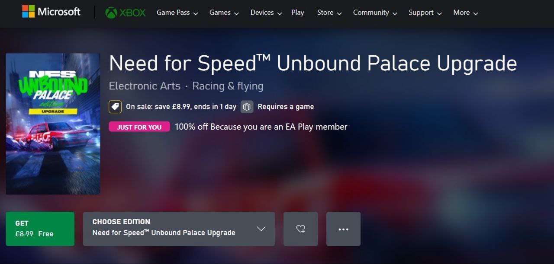554x264 pixels.
Task: Open the more options ellipsis button
Action: click(343, 229)
